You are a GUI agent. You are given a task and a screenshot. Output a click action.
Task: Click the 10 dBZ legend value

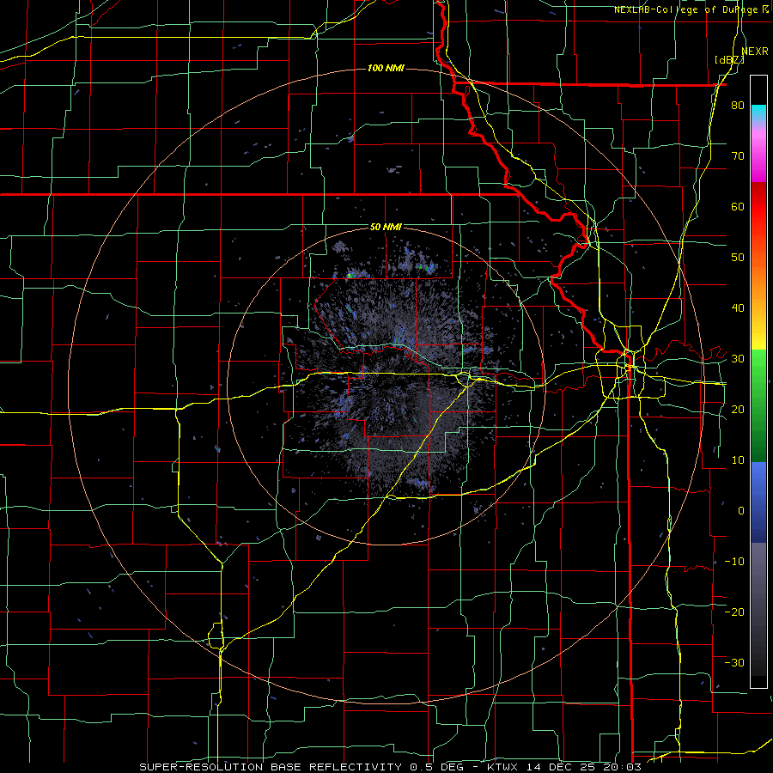pos(738,460)
